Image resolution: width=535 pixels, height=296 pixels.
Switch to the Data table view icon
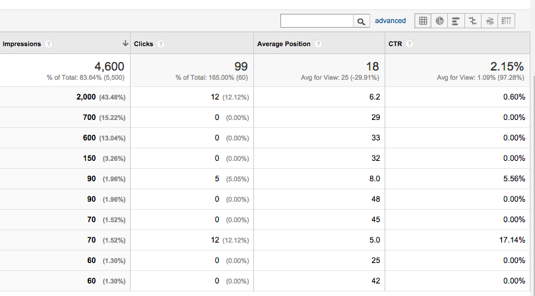[x=423, y=21]
